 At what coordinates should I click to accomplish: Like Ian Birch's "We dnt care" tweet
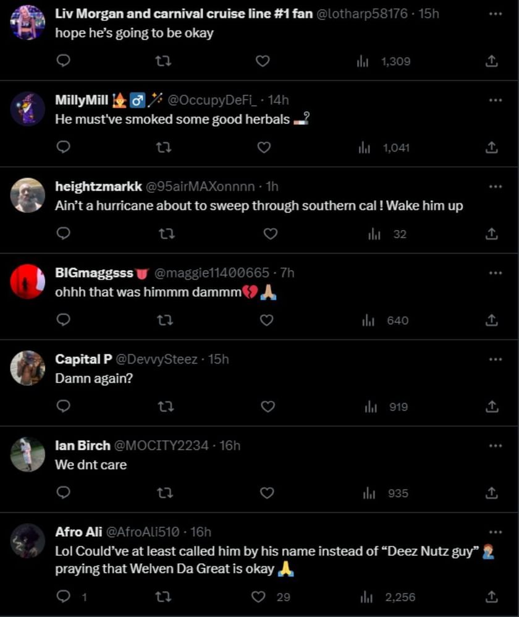pos(267,493)
